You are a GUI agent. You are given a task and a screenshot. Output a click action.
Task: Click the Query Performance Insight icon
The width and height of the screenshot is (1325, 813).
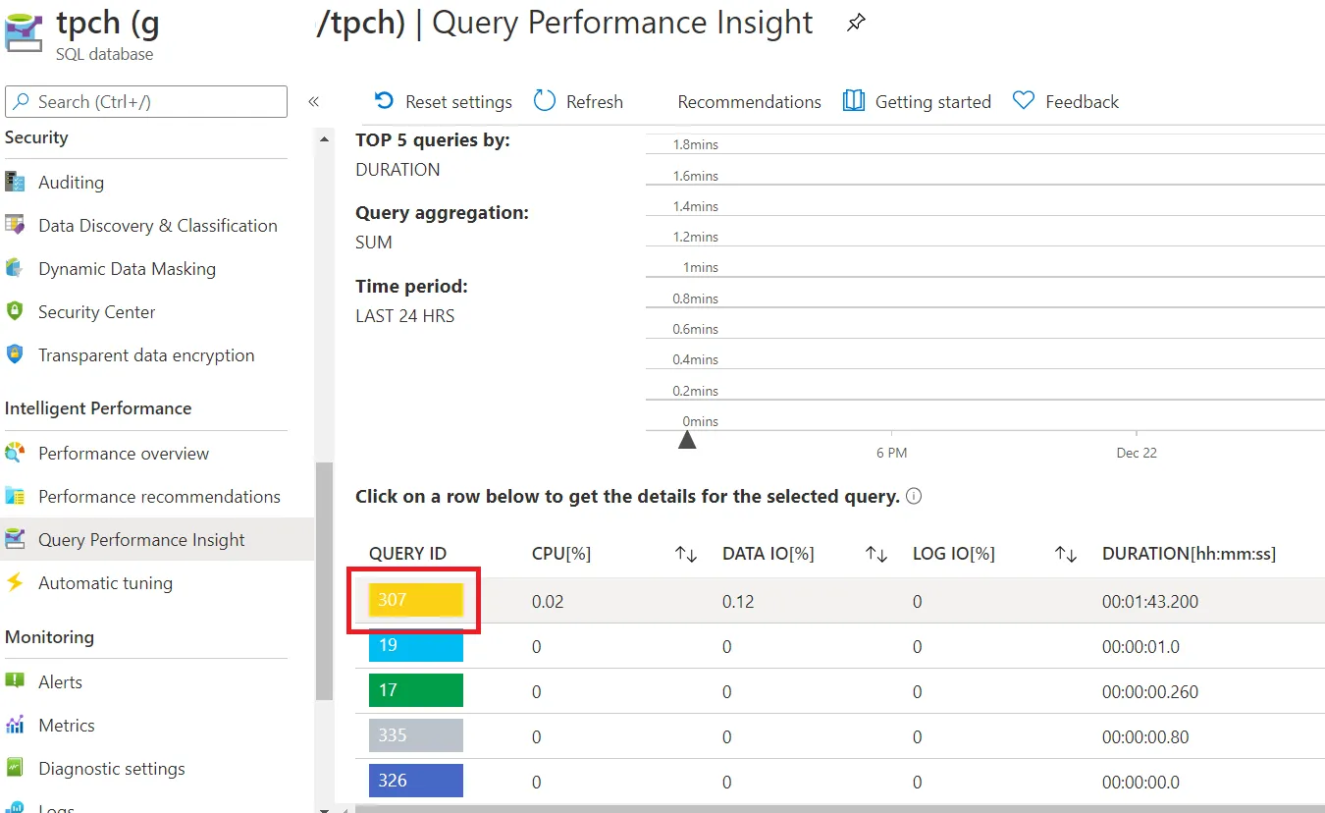click(x=15, y=539)
